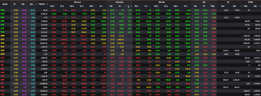Select SHB stock symbol
The width and height of the screenshot is (261, 96).
point(3,43)
